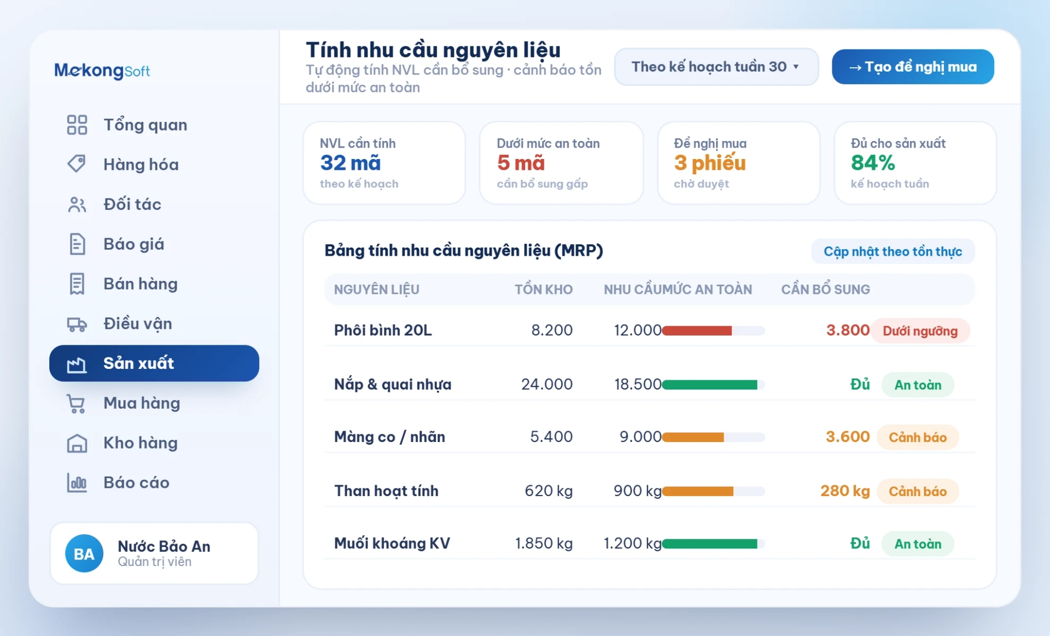Select the NVL cần tính card
1050x636 pixels.
click(384, 163)
